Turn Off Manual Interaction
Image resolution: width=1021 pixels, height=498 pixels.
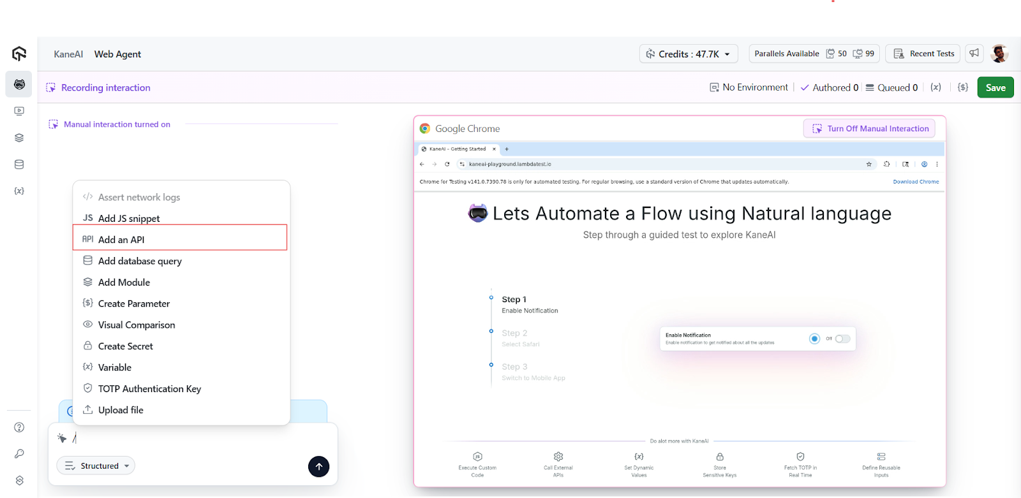[869, 129]
